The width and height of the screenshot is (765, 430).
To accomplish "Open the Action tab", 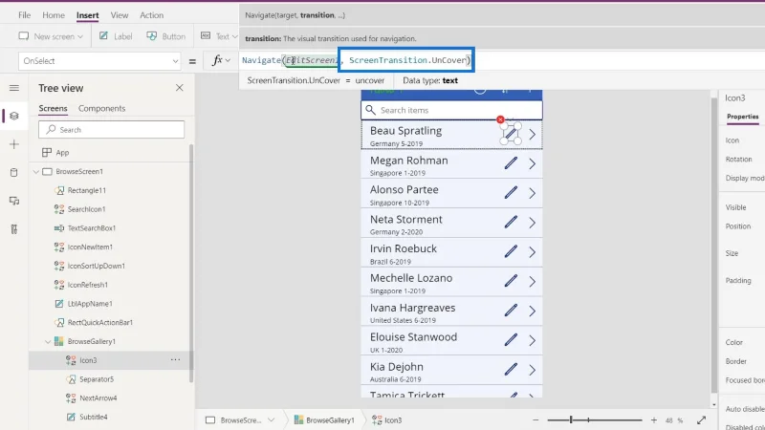I will click(152, 15).
